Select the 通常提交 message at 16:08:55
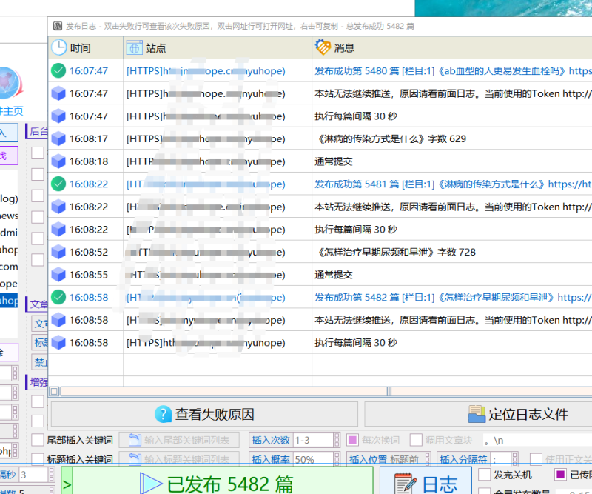592x494 pixels. (334, 275)
